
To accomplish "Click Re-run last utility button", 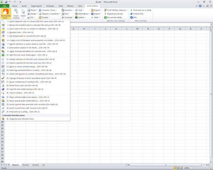I will [x=113, y=17].
